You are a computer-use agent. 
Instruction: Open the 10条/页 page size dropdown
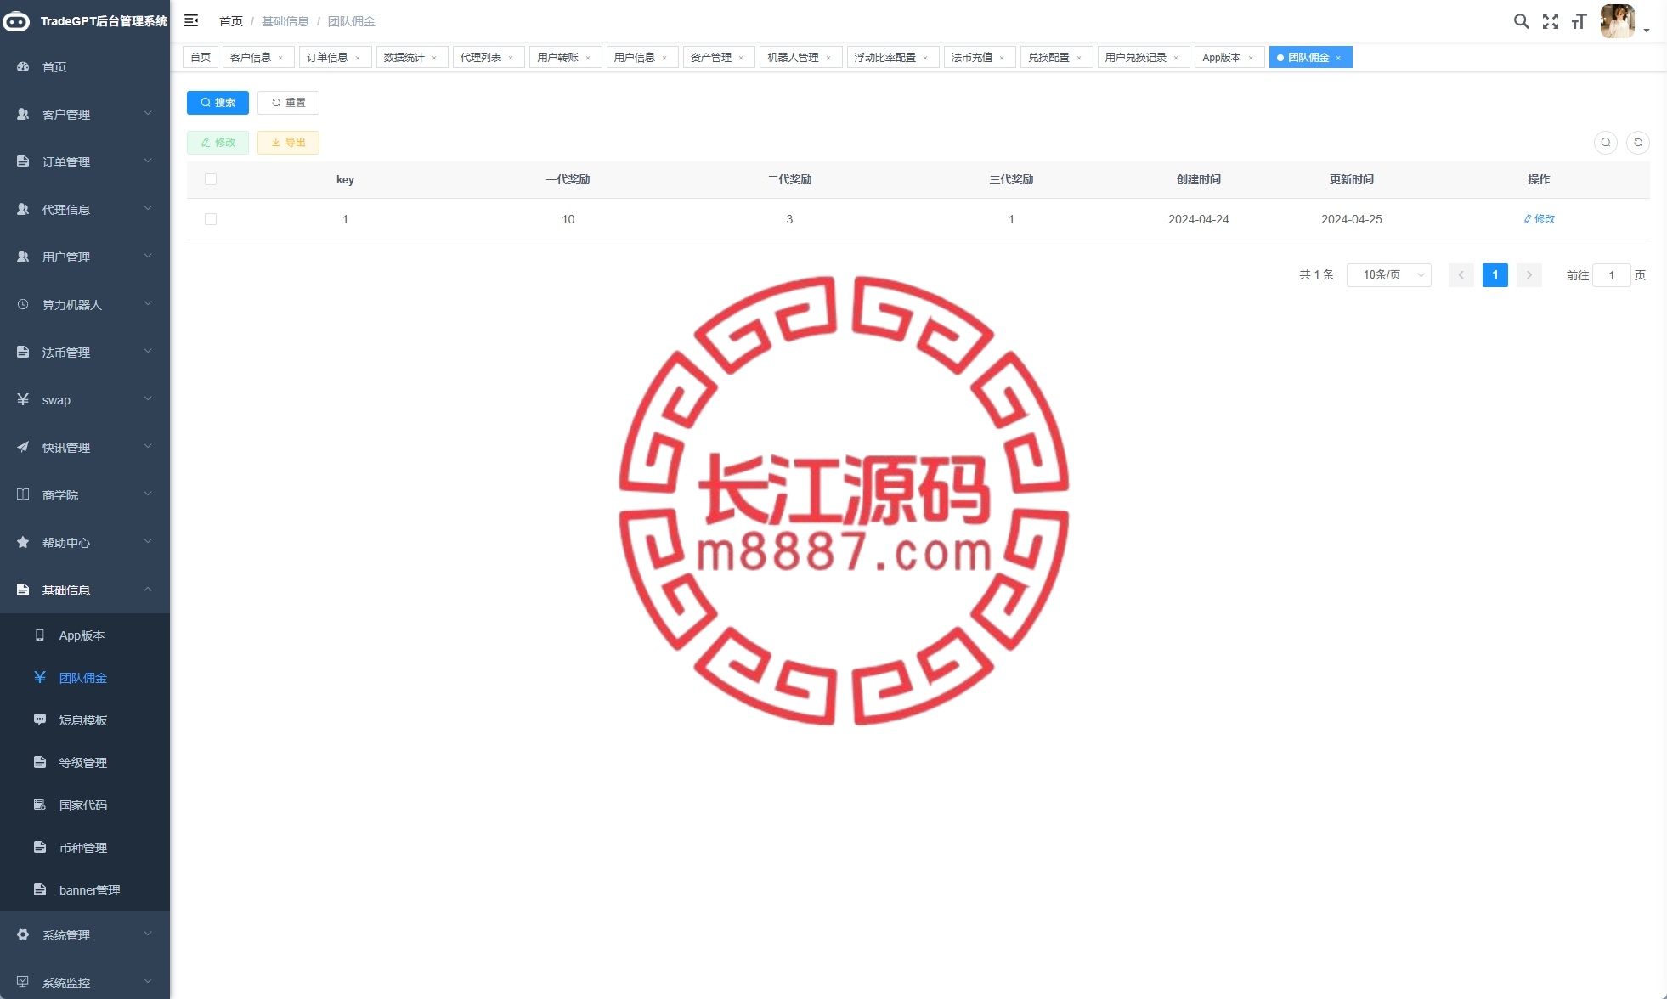point(1389,275)
